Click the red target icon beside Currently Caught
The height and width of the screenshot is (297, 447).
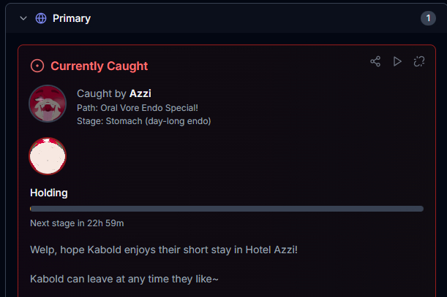(x=37, y=66)
